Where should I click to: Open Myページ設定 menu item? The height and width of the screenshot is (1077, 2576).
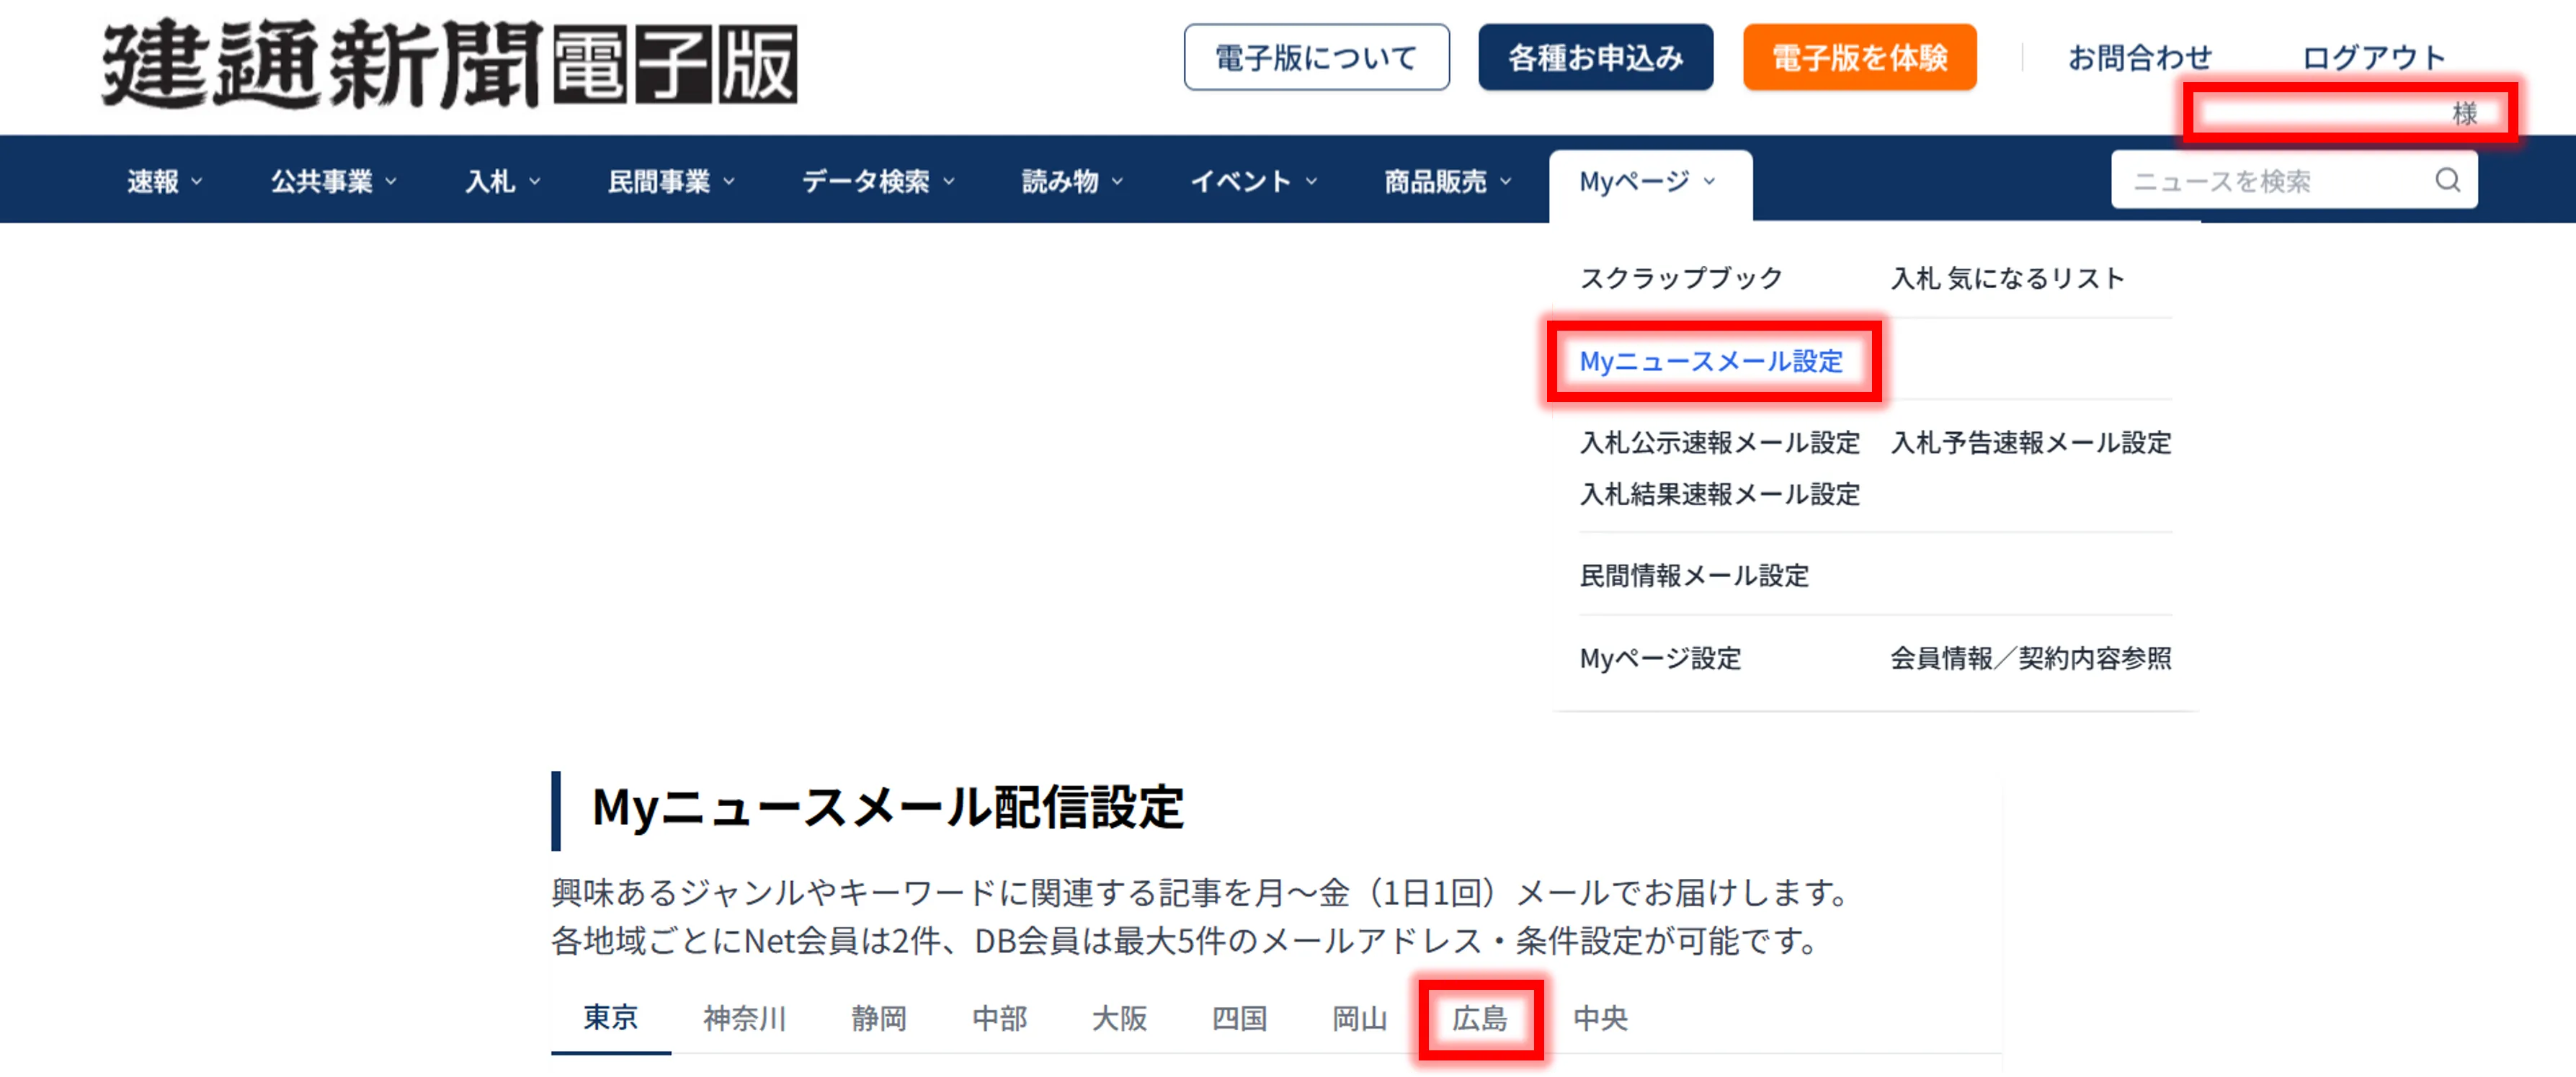pyautogui.click(x=1660, y=658)
